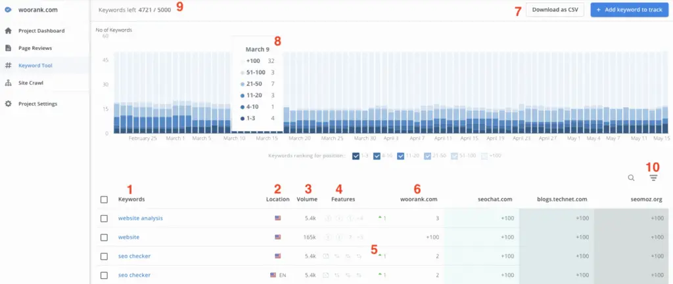This screenshot has height=284, width=673.
Task: Toggle select-all checkbox beside Keywords header
Action: 104,199
